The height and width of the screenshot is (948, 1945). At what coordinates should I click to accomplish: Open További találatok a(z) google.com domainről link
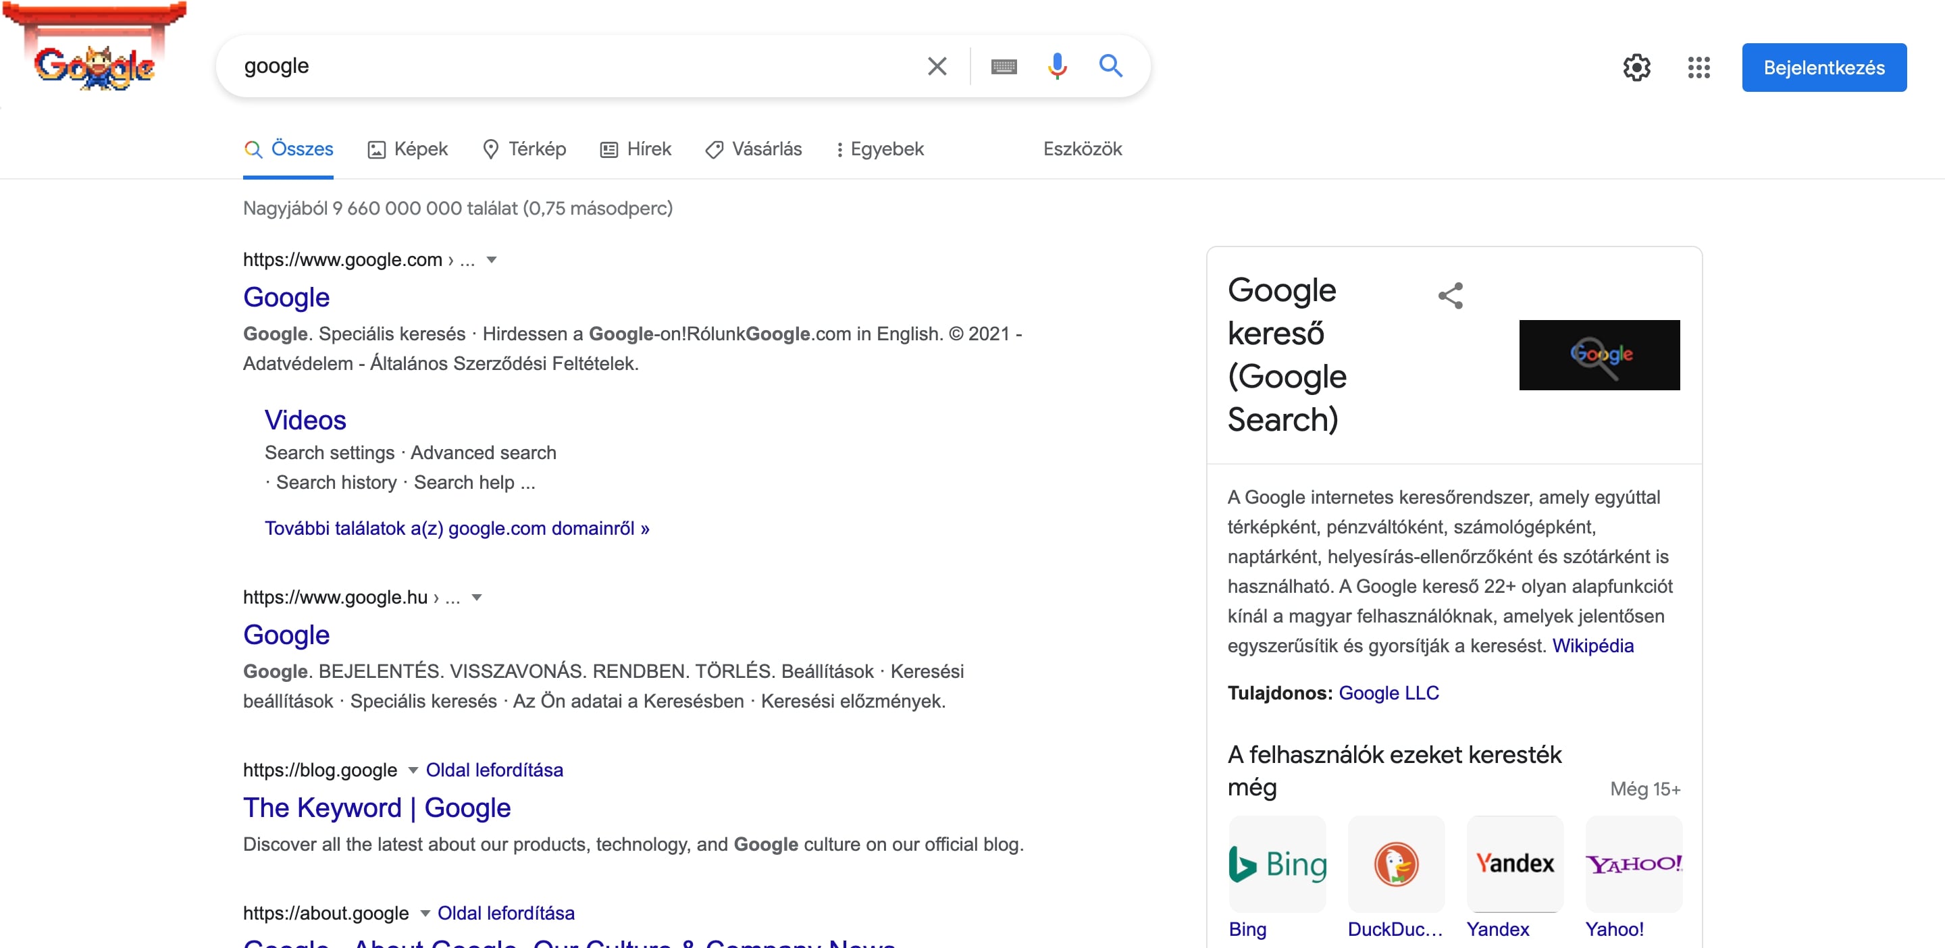coord(457,528)
